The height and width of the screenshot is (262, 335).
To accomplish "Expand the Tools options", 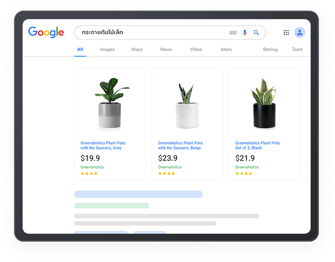I will [x=297, y=50].
